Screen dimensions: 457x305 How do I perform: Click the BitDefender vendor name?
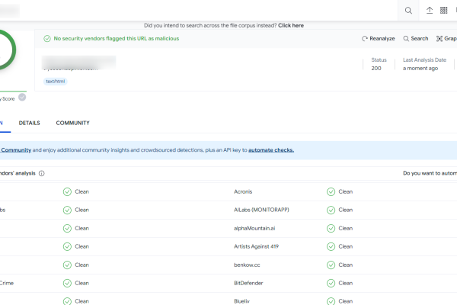click(x=248, y=283)
